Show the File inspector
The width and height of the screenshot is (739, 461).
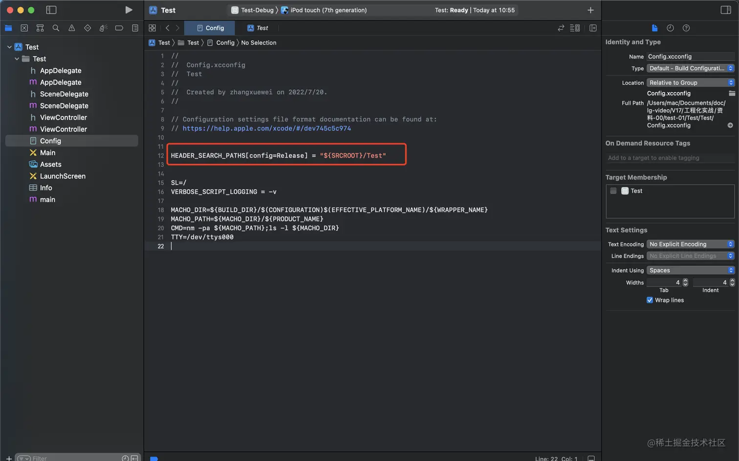[654, 28]
